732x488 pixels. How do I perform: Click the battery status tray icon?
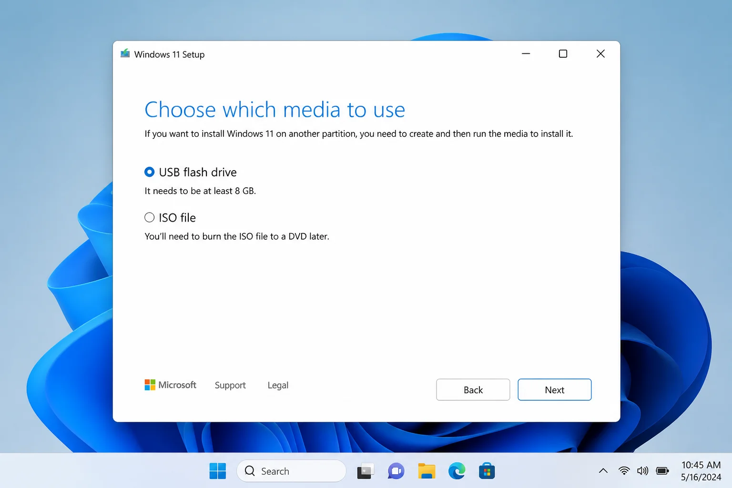tap(662, 471)
